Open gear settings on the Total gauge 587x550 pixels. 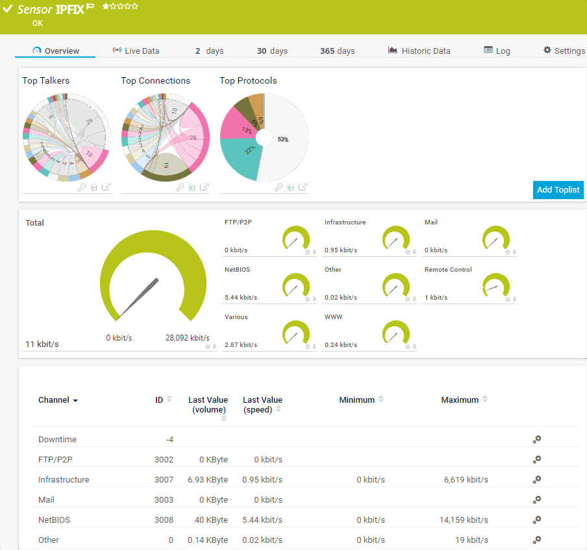208,346
